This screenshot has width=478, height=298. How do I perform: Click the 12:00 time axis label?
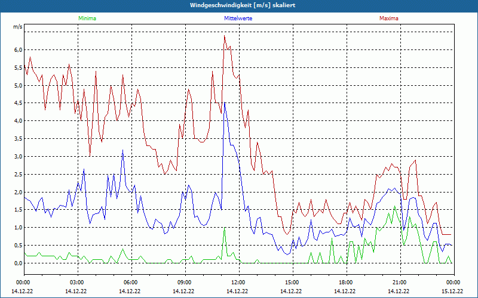239,283
